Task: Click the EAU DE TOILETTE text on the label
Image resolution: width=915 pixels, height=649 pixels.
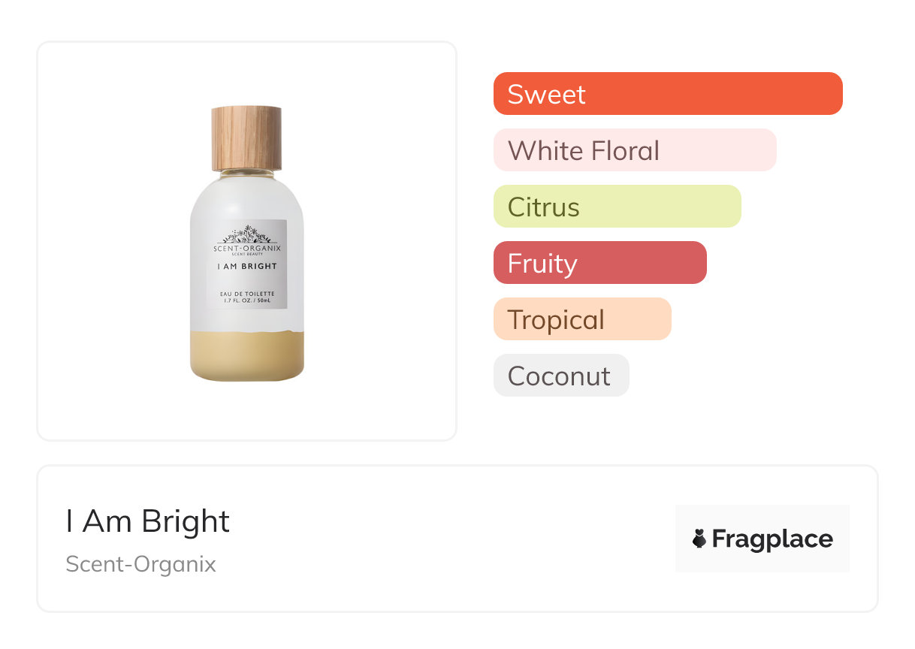Action: (246, 293)
